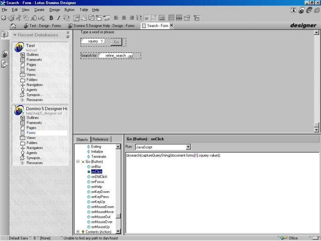Click Default Sans font in status bar
Viewport: 321px width, 241px height.
click(19, 238)
